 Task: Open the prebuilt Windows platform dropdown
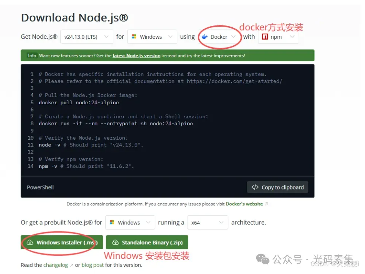[x=130, y=223]
